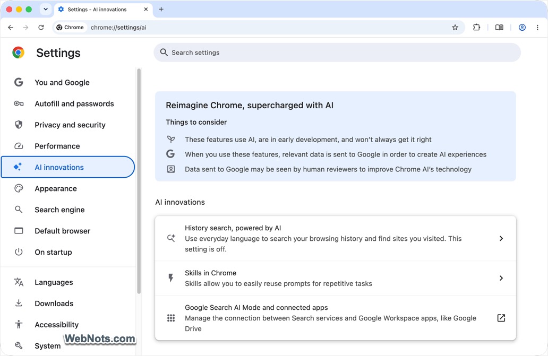Open a new tab with plus button
Screen dimensions: 548x356
pyautogui.click(x=161, y=10)
